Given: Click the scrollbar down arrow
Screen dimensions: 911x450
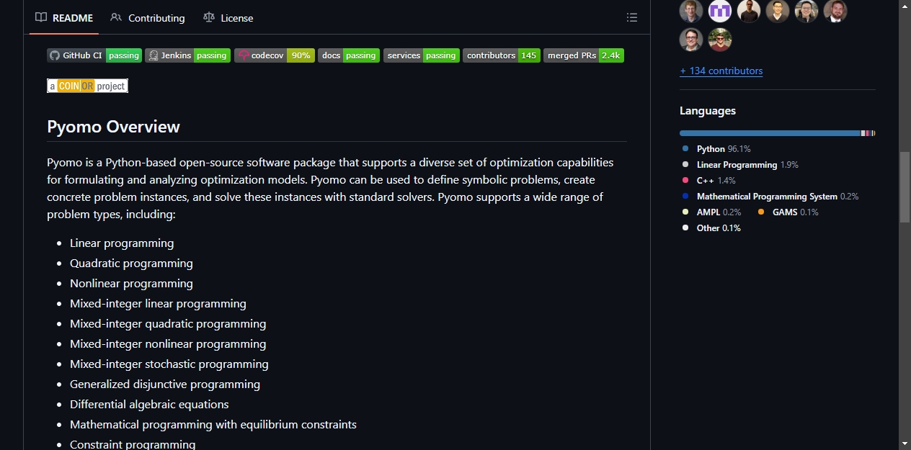Looking at the screenshot, I should (905, 443).
